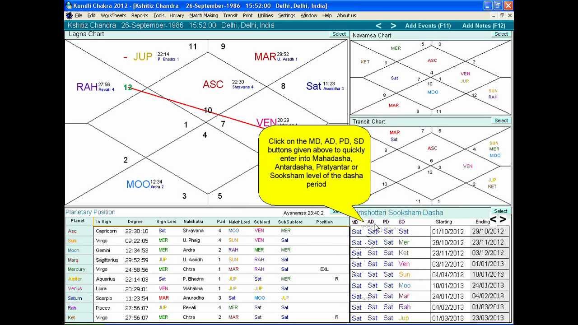Open the Print menu
Screen dimensions: 578x325
(247, 15)
